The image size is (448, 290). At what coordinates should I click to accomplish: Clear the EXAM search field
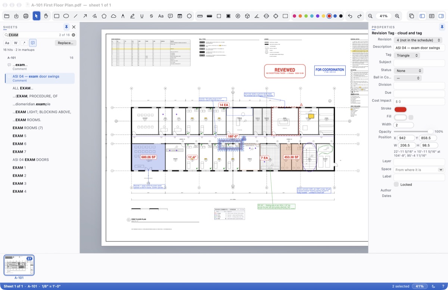(x=74, y=35)
